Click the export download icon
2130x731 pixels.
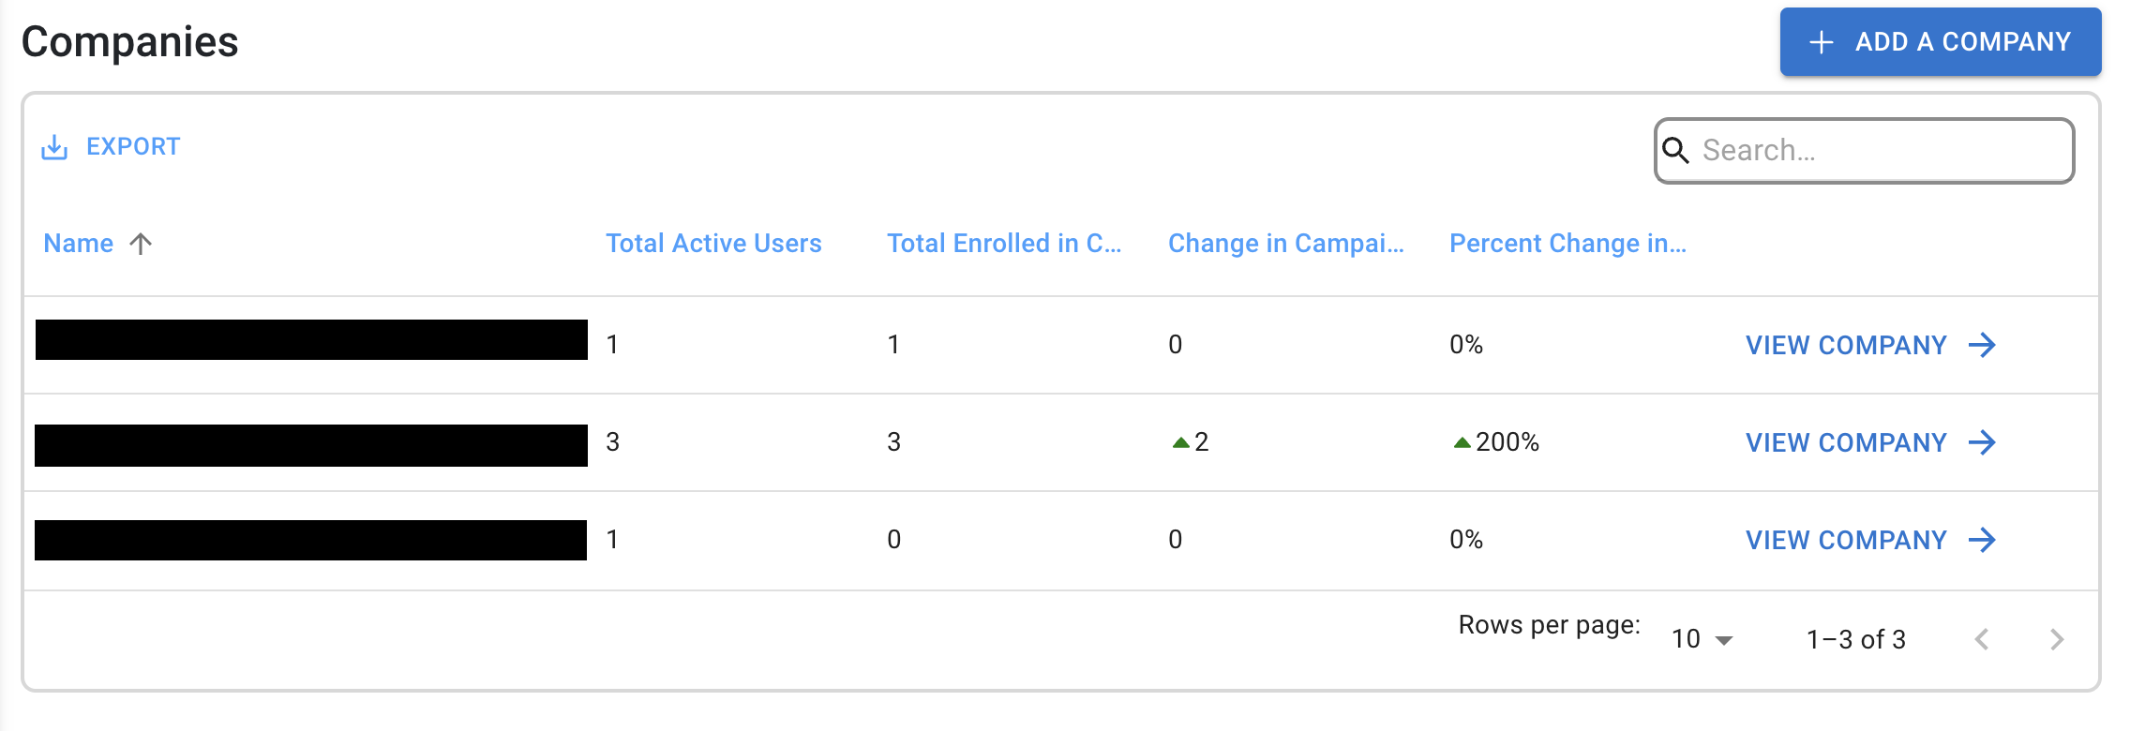54,147
